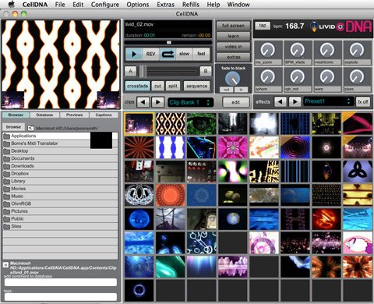
Task: Select sequence mix mode
Action: [196, 86]
